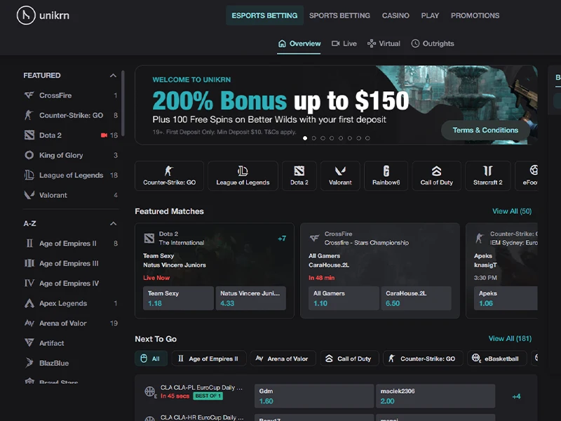Open the Valorant game tile icon
The image size is (561, 421).
(340, 171)
